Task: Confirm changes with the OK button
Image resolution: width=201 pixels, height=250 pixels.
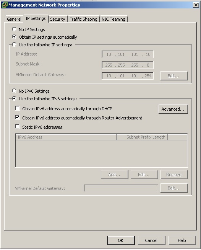Action: [x=121, y=240]
